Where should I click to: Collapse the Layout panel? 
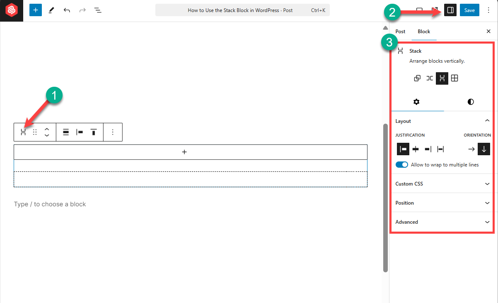pyautogui.click(x=442, y=121)
